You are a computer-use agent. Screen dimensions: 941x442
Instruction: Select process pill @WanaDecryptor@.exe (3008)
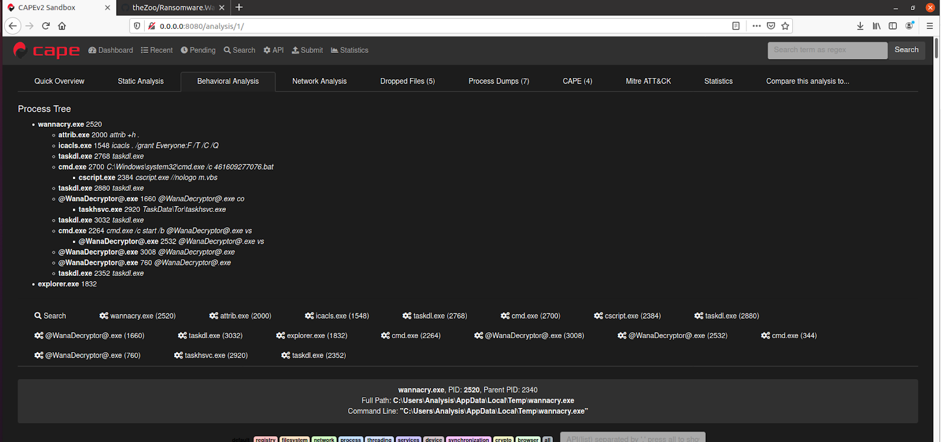[529, 336]
